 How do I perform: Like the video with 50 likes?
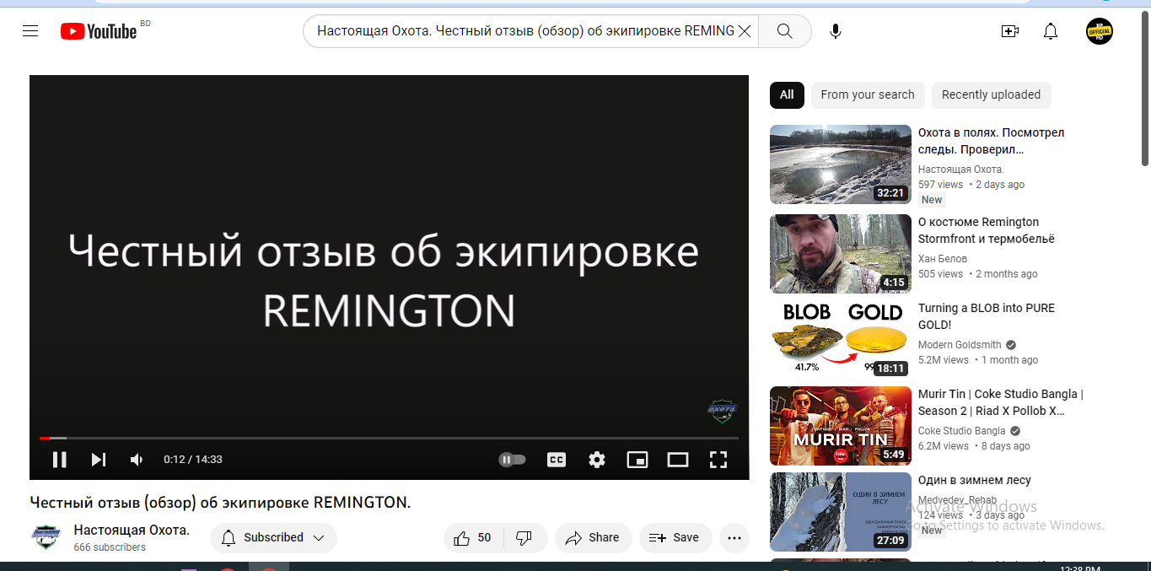[x=473, y=537]
